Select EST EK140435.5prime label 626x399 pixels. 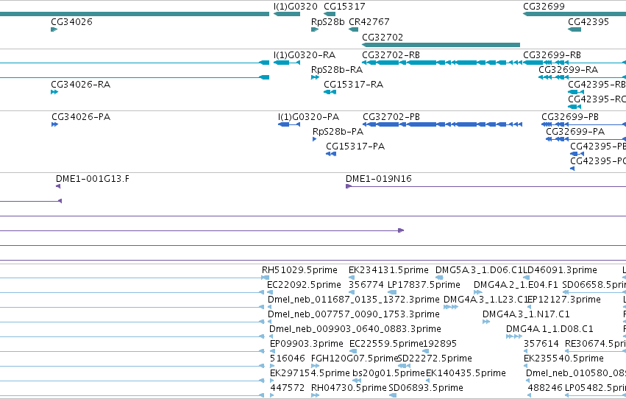(466, 374)
